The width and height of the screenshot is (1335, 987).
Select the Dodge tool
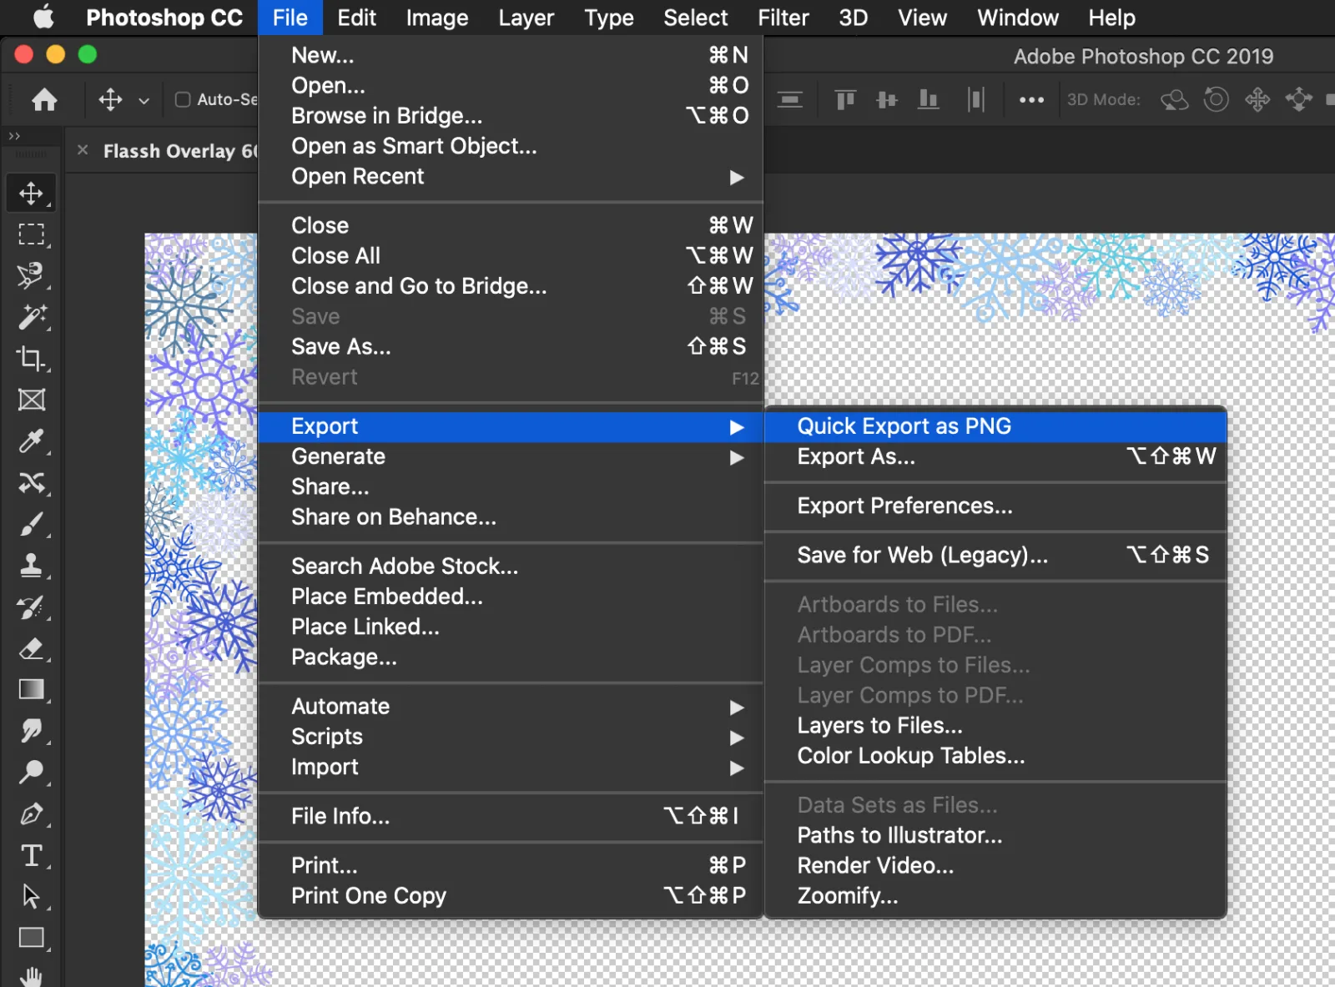(32, 772)
